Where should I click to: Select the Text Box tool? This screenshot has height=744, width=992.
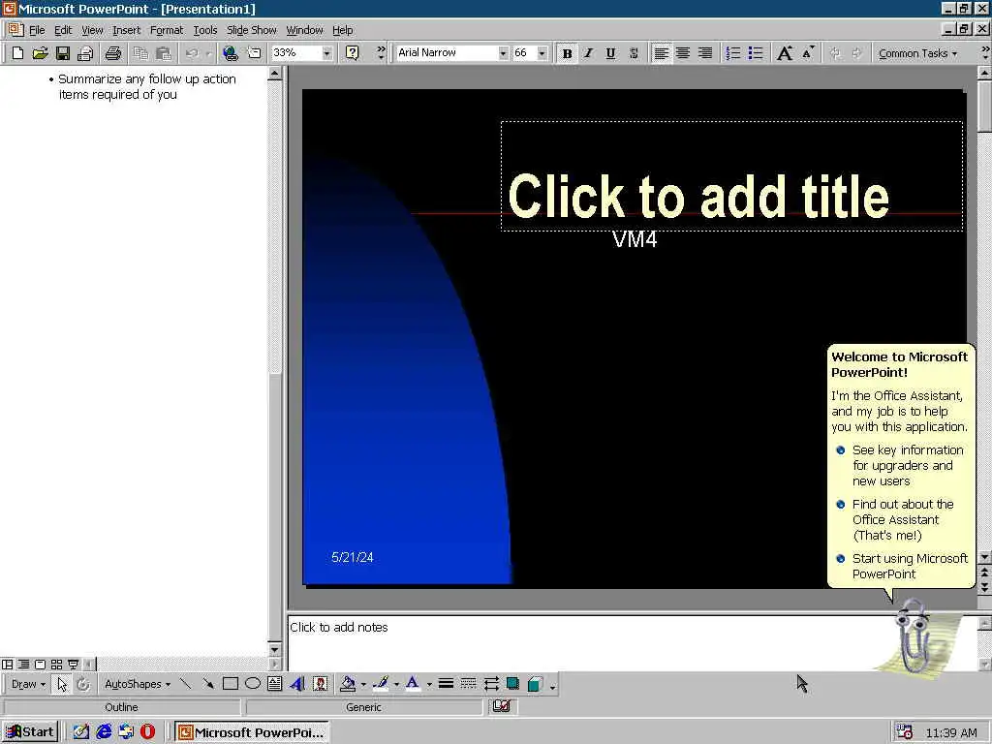point(274,684)
